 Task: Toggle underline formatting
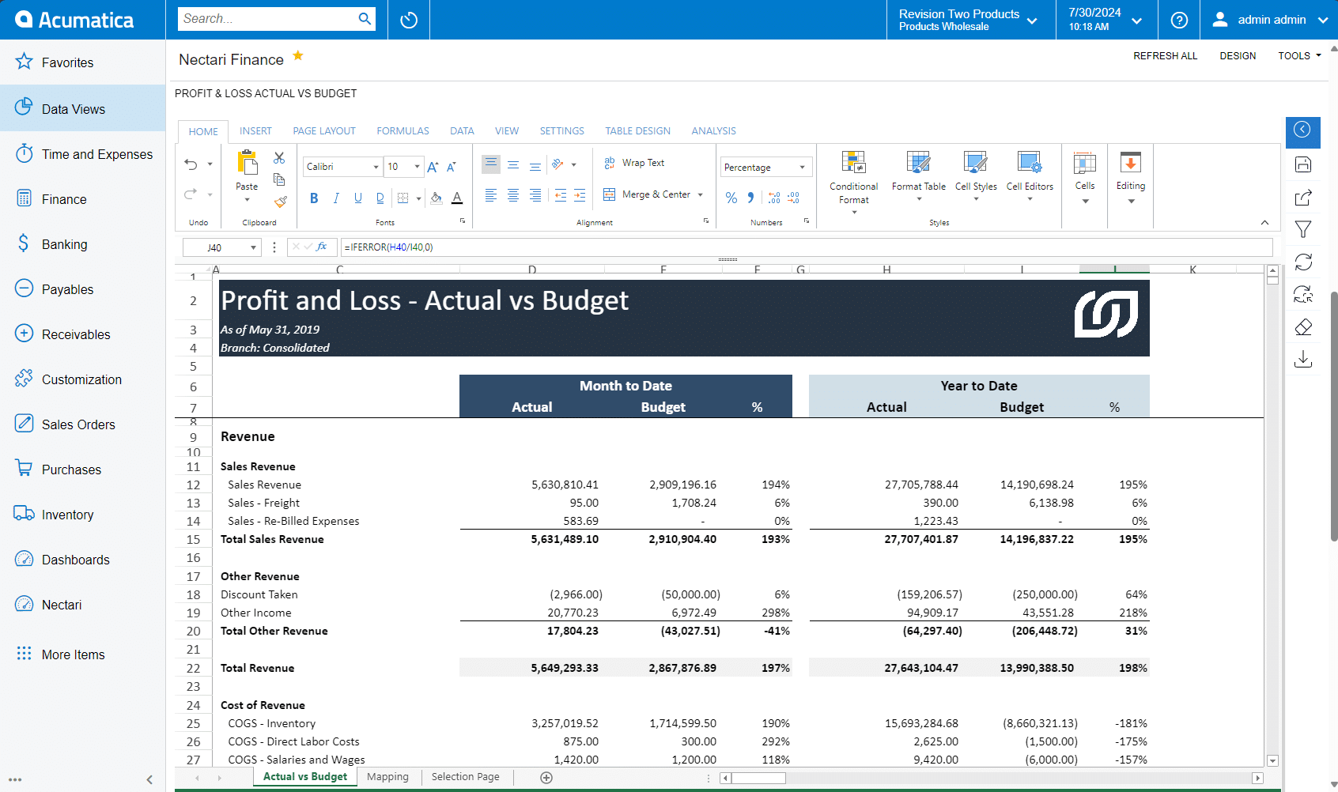click(x=358, y=198)
